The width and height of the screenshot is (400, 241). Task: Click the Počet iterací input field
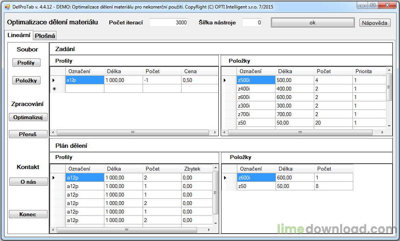point(169,22)
